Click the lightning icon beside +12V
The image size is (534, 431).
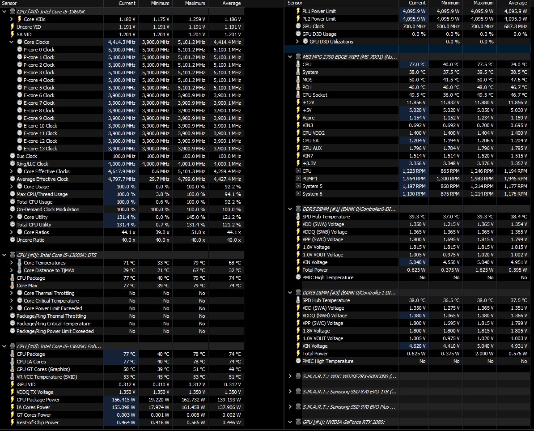(x=298, y=102)
